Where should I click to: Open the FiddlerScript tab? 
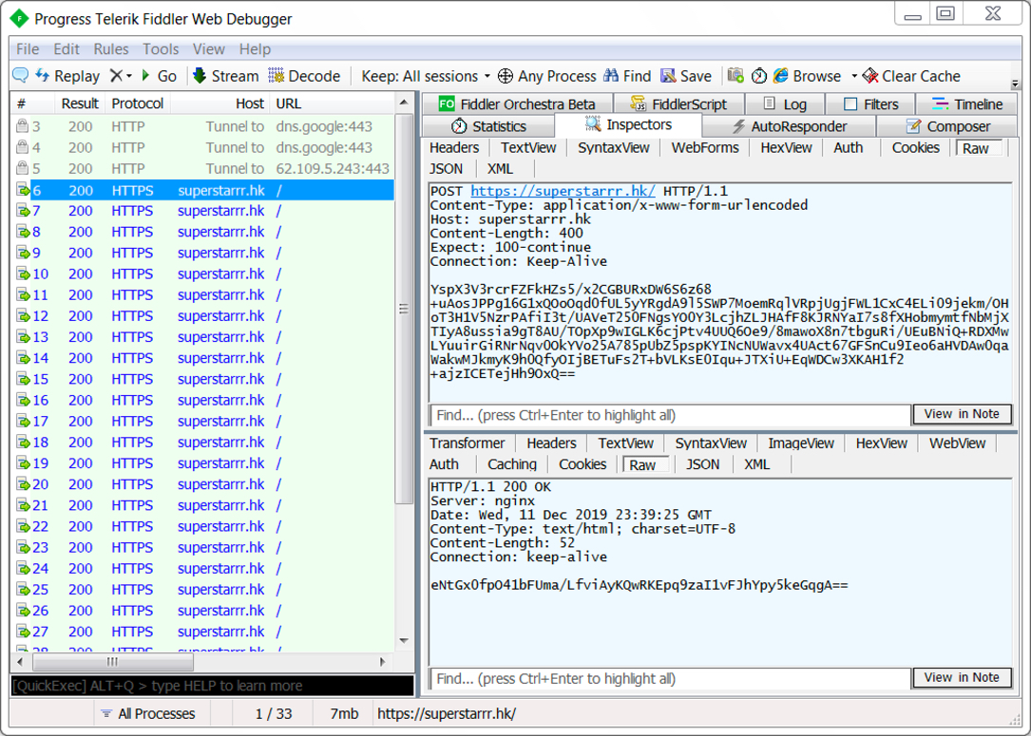(678, 104)
